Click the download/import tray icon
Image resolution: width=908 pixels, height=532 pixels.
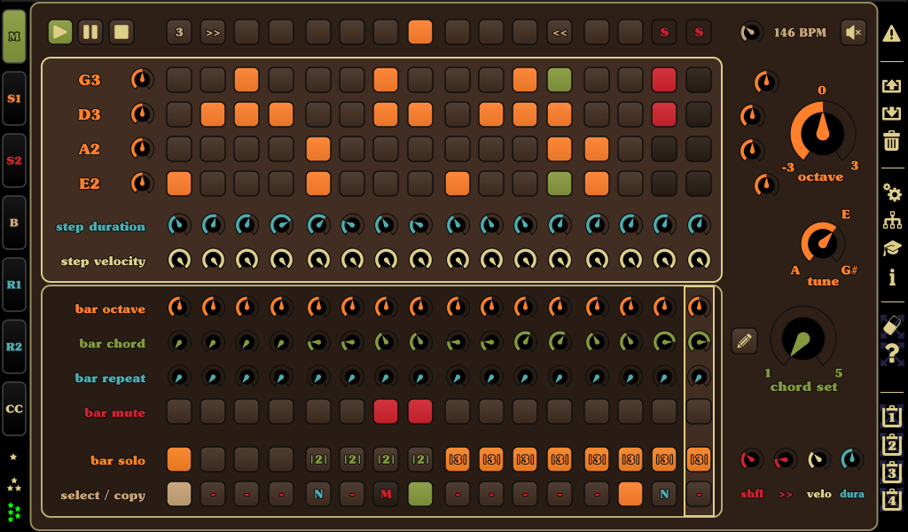(x=892, y=113)
